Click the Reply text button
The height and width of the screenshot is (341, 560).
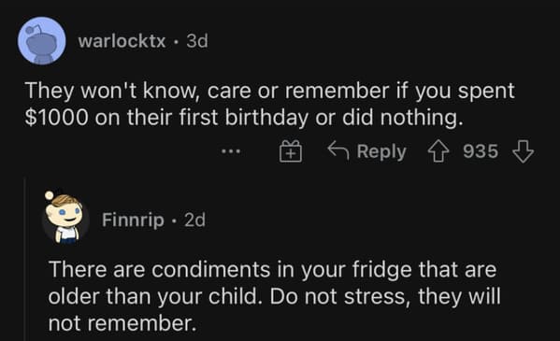381,151
